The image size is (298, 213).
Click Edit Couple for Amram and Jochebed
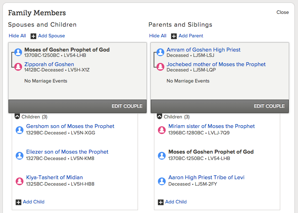tap(269, 106)
